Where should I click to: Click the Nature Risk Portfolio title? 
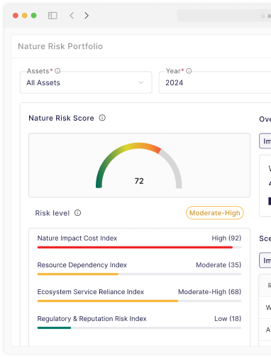click(x=60, y=46)
